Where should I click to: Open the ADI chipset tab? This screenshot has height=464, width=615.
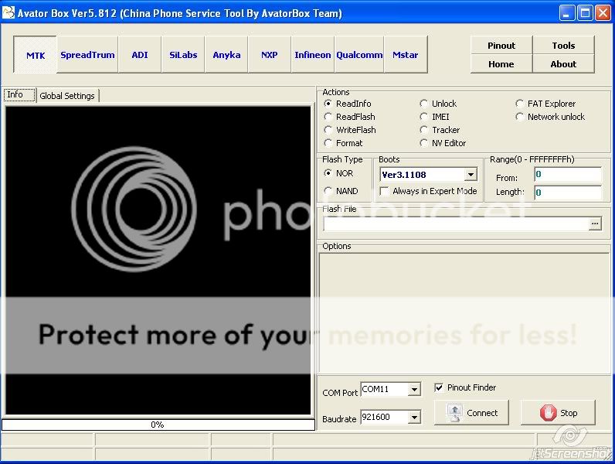point(140,55)
